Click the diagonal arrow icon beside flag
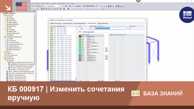Image resolution: width=194 pixels, height=109 pixels. coord(8,8)
